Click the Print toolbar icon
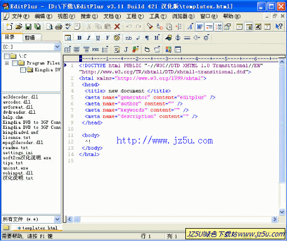The width and height of the screenshot is (287, 241). click(59, 27)
